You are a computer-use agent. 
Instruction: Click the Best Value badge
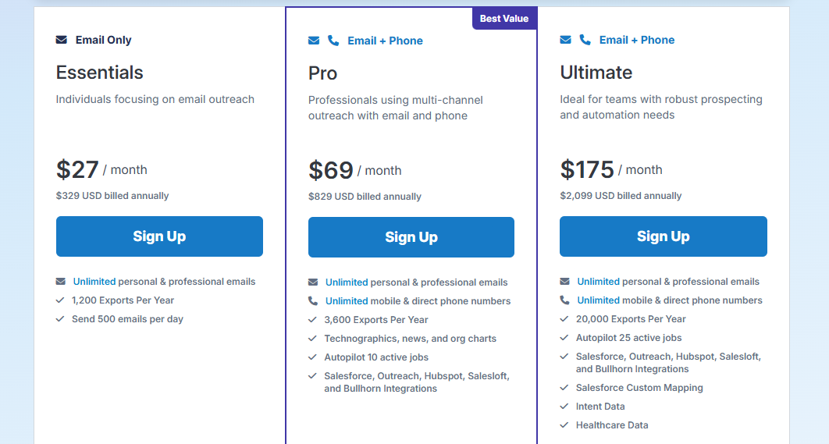503,19
